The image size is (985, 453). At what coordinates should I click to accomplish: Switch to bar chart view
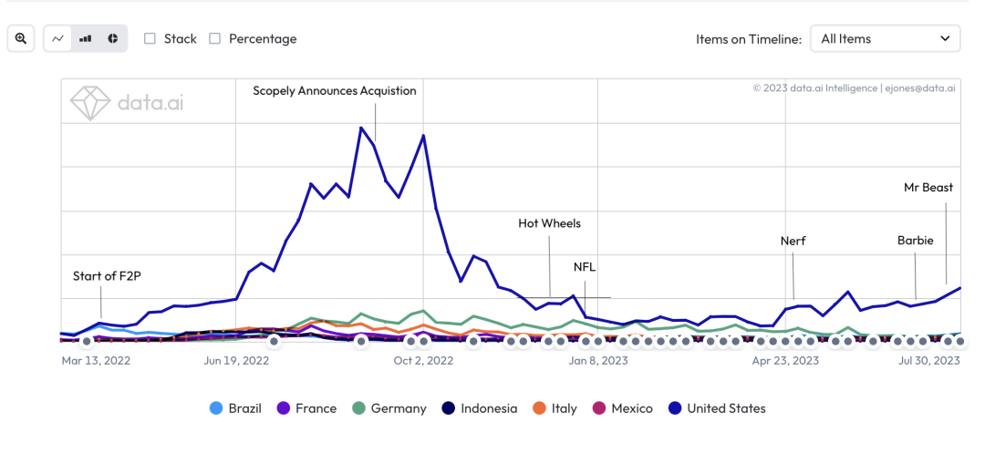coord(85,38)
